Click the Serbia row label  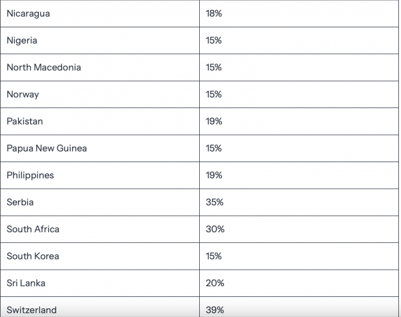click(20, 202)
